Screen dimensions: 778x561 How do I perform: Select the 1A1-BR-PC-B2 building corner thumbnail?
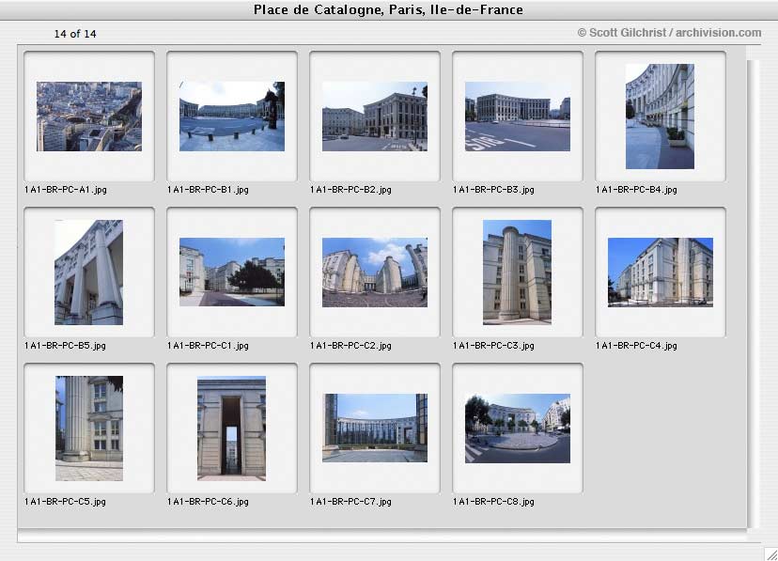pos(375,117)
